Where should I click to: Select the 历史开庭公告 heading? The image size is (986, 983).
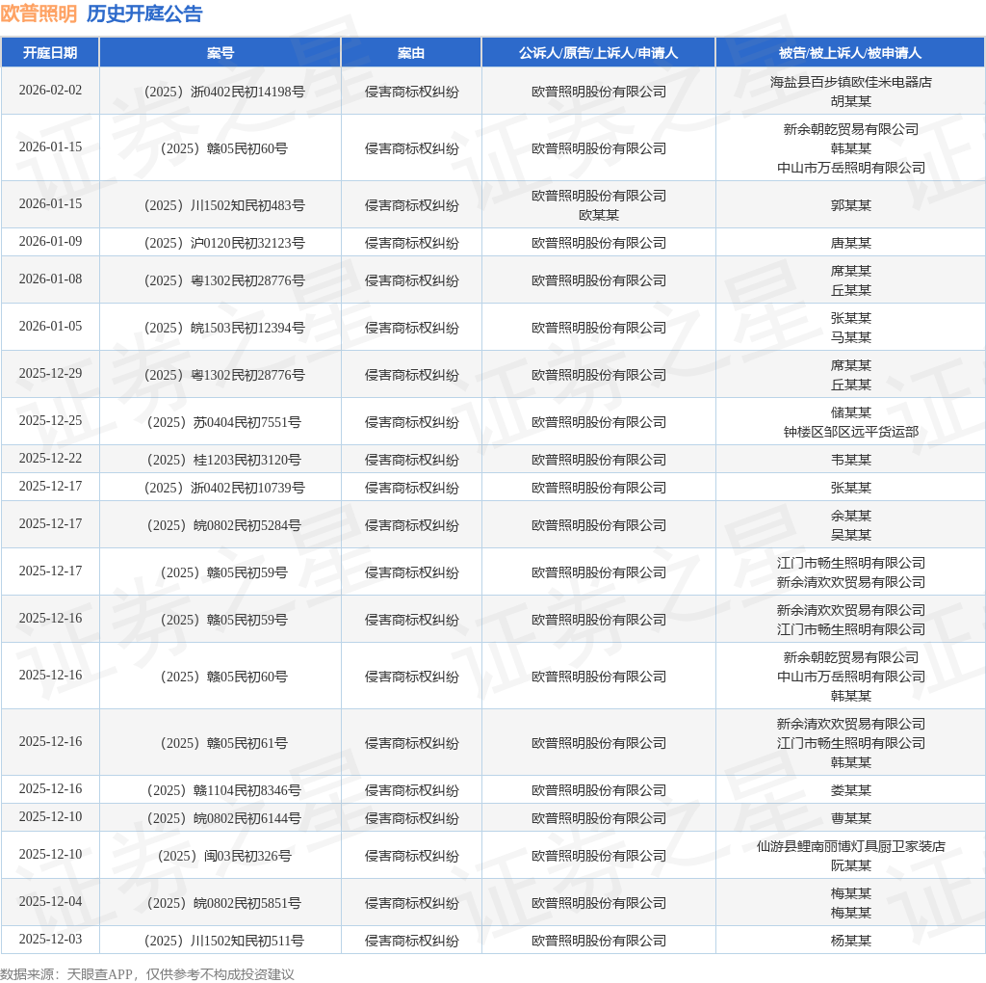(144, 13)
